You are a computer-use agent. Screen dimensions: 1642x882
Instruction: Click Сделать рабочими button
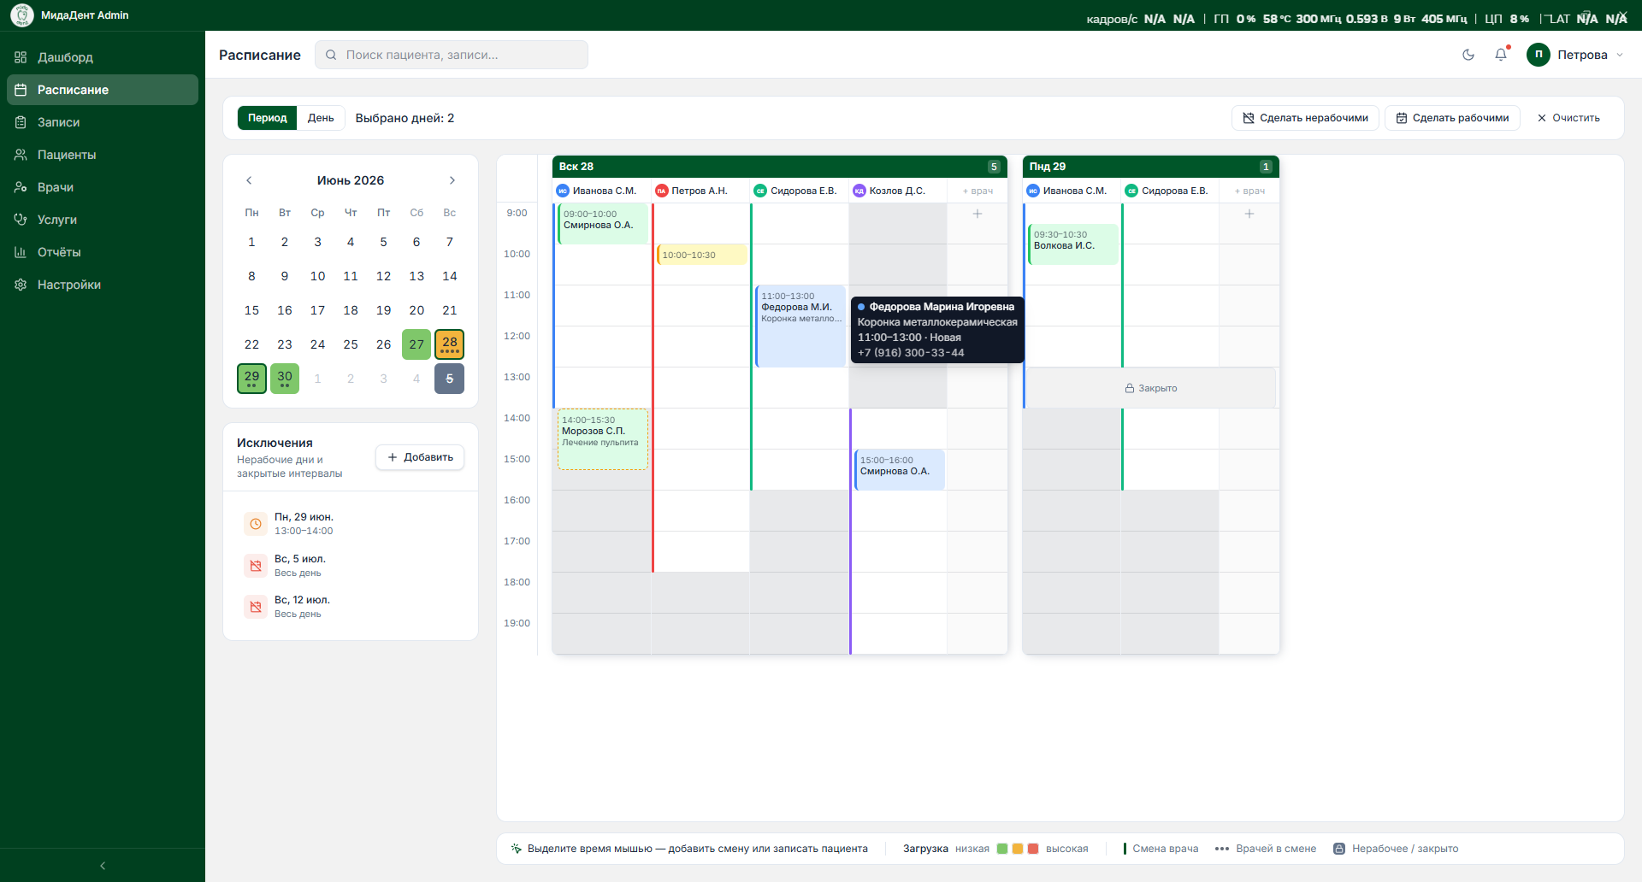click(x=1452, y=118)
